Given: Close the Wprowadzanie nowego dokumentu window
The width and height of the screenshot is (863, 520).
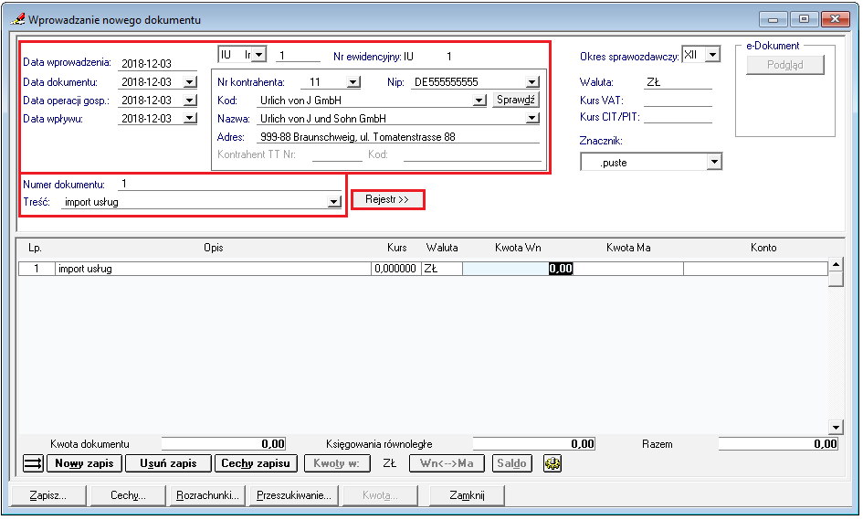Looking at the screenshot, I should click(x=835, y=19).
